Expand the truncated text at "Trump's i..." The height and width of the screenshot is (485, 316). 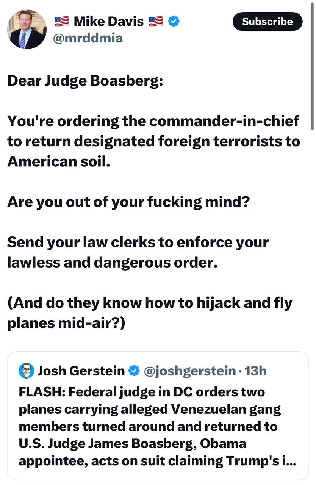pos(281,461)
